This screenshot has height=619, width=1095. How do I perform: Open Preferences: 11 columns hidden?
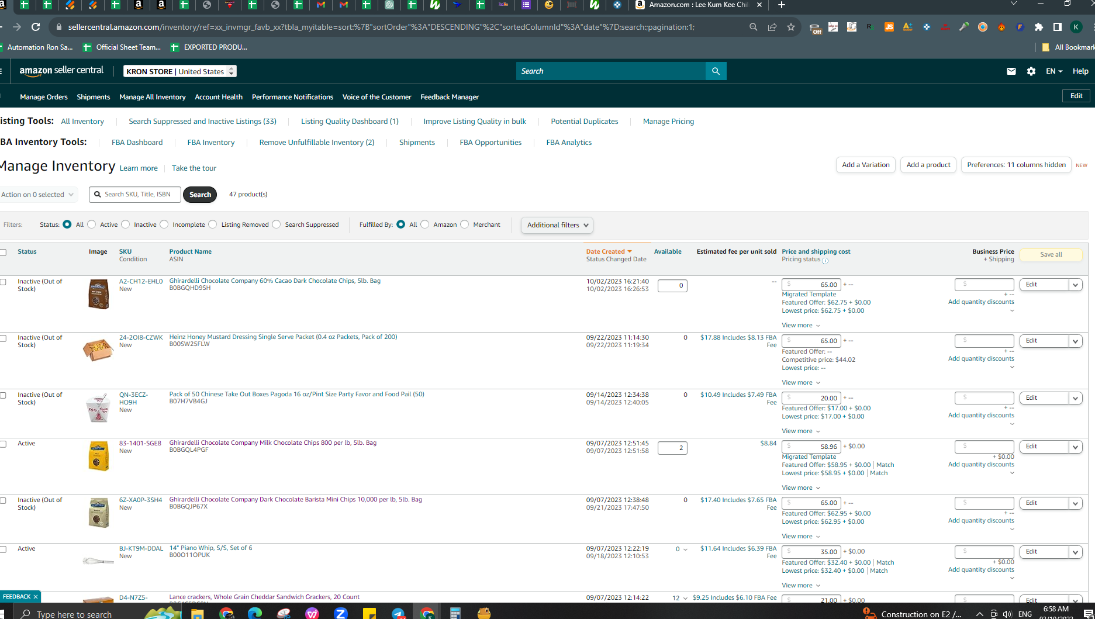point(1017,165)
